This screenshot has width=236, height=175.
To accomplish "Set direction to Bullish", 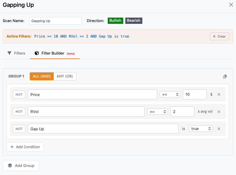I will pos(115,21).
